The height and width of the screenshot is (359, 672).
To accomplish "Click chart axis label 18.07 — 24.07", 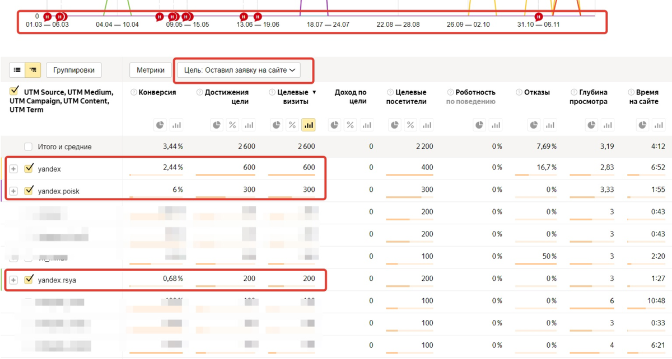I will coord(328,25).
